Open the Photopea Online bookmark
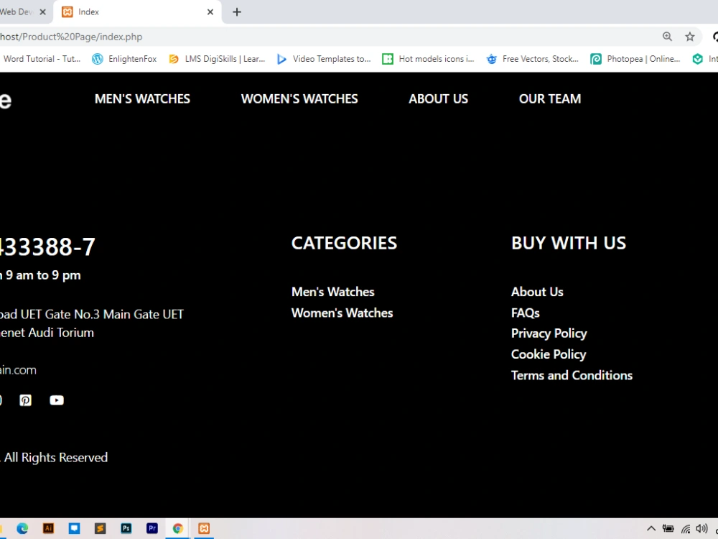This screenshot has width=718, height=539. point(635,59)
